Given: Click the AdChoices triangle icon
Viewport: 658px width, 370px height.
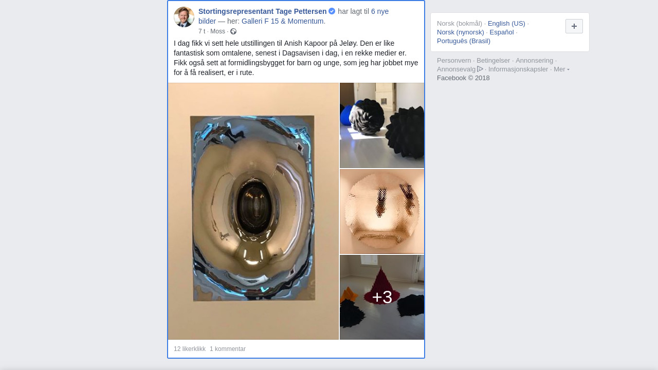Looking at the screenshot, I should (480, 69).
